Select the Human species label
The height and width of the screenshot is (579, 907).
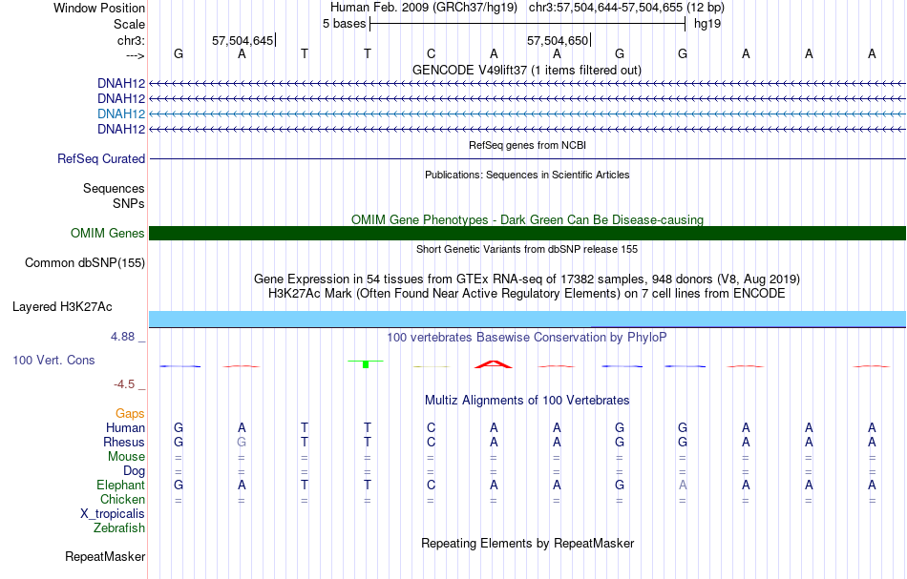tap(125, 427)
